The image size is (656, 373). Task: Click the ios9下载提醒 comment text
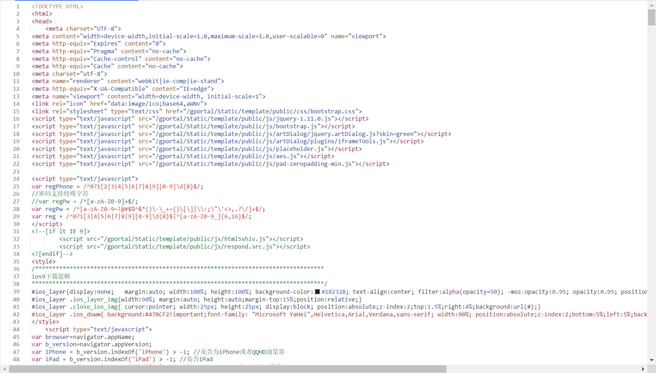[x=51, y=276]
